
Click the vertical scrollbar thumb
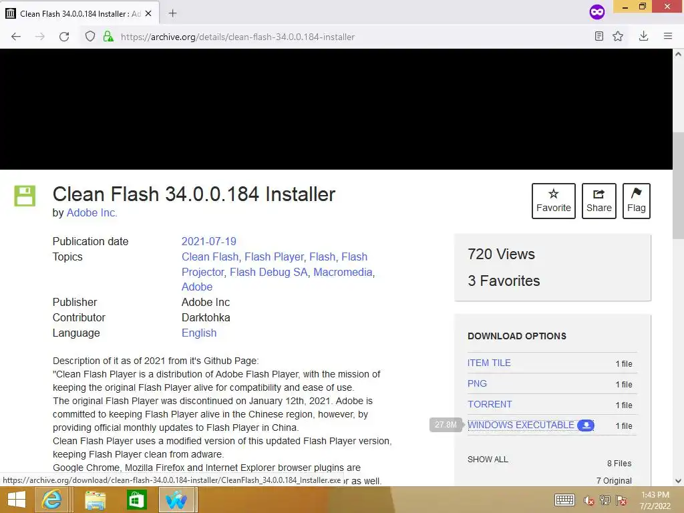[678, 184]
